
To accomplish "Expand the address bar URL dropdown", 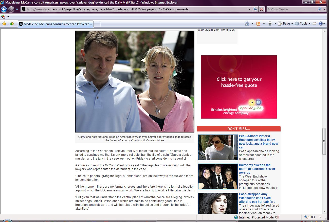I will pyautogui.click(x=250, y=9).
